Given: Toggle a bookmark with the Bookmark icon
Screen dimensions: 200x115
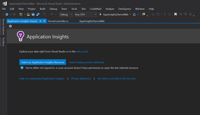Looking at the screenshot, I should pos(175,14).
